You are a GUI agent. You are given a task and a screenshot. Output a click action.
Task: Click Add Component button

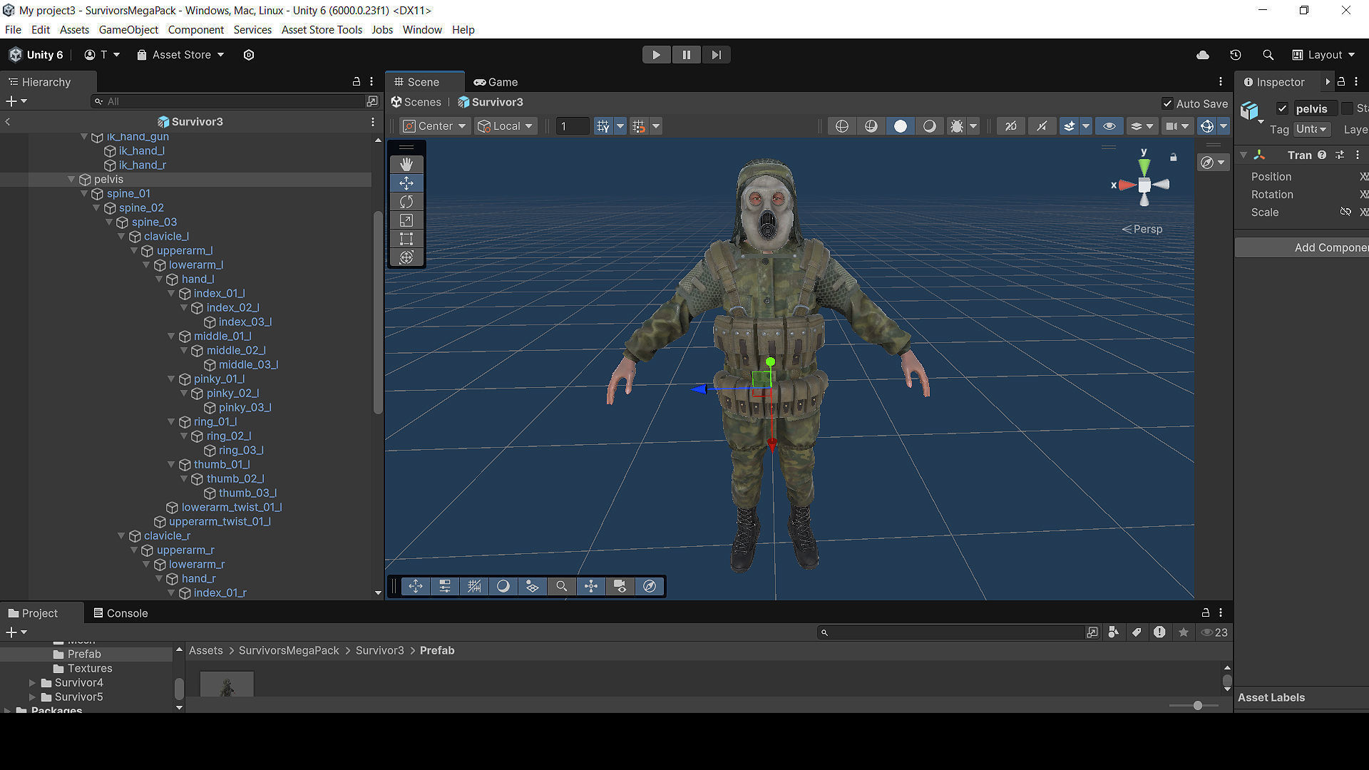click(x=1302, y=247)
